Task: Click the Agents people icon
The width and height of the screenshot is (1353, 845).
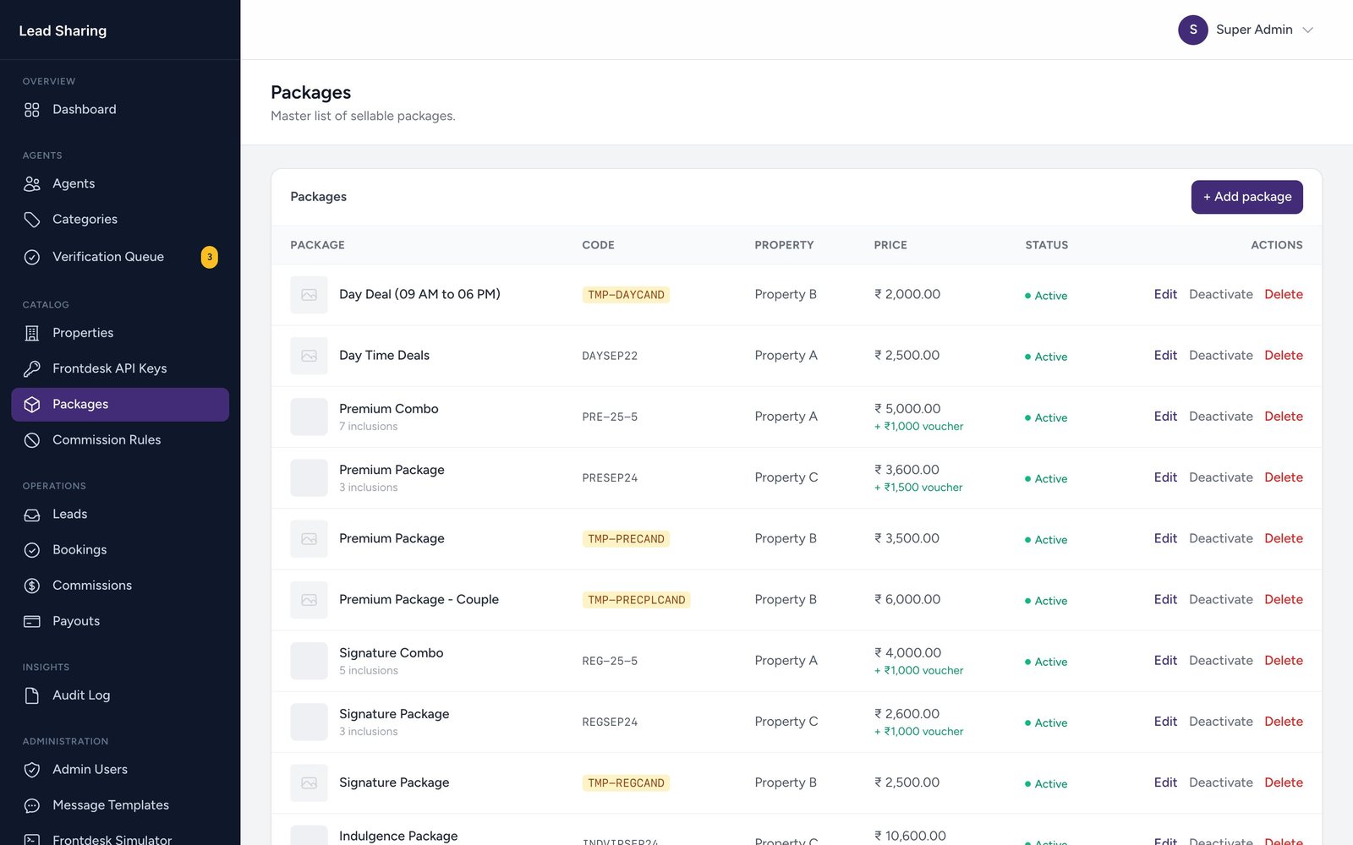Action: point(32,184)
